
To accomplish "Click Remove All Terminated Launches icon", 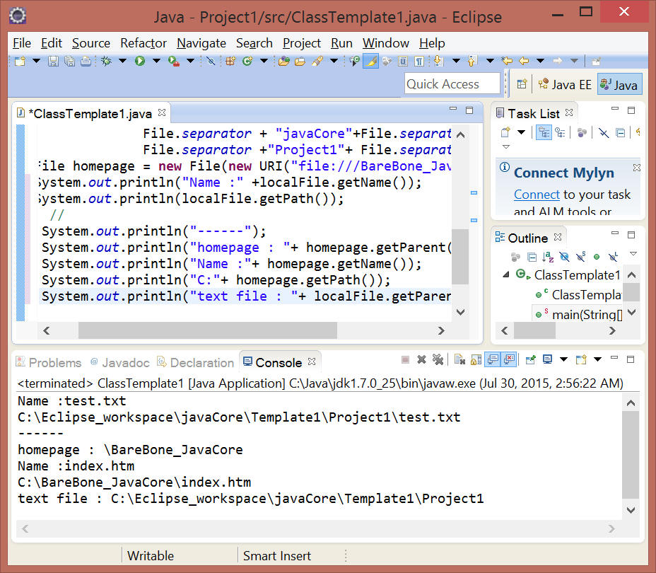I will click(438, 359).
